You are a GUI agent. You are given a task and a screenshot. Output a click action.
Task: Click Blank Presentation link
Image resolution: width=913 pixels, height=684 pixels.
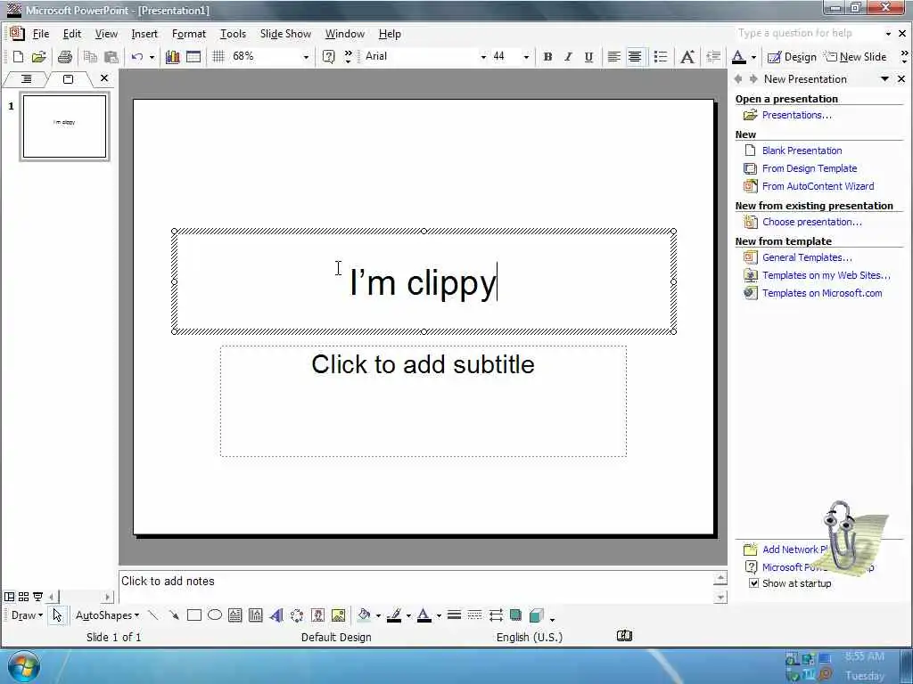point(802,151)
